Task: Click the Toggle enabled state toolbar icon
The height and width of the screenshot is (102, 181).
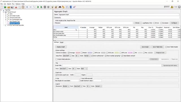Action: (x=34, y=7)
